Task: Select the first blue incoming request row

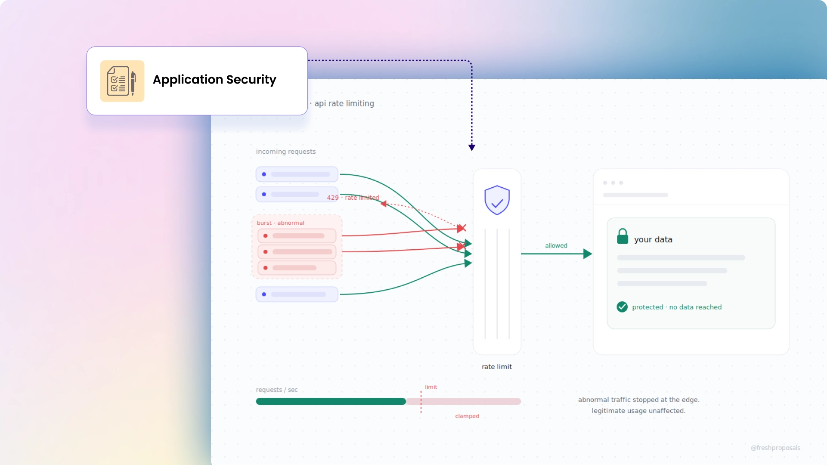Action: point(297,174)
